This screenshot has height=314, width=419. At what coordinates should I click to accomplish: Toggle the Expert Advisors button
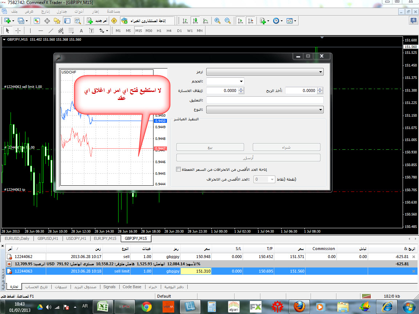tap(147, 21)
